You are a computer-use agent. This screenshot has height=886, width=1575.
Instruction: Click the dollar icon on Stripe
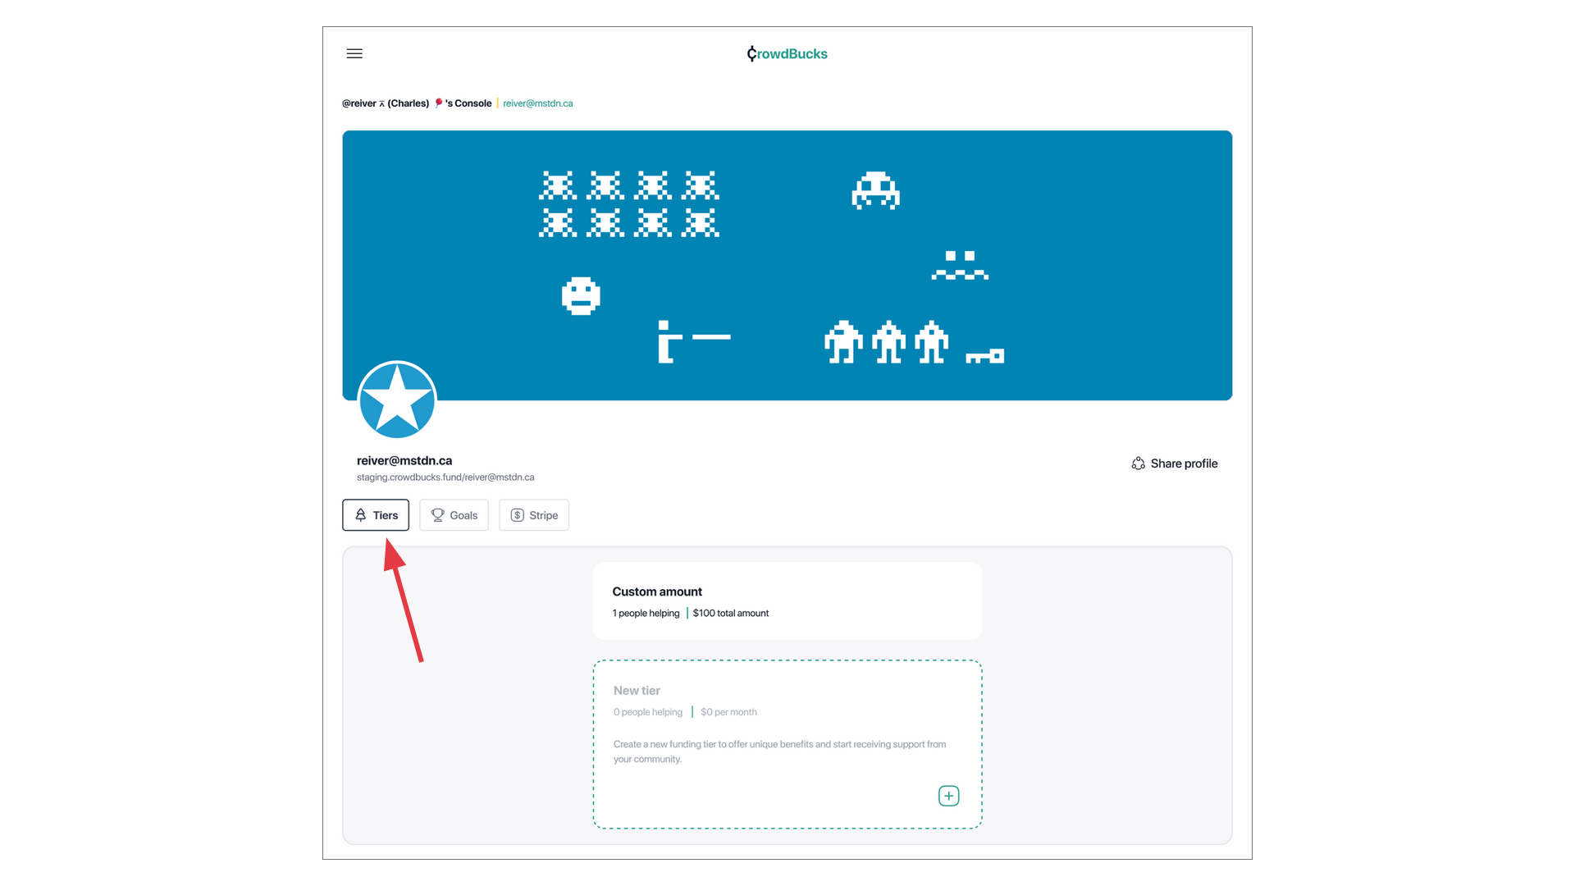click(x=517, y=515)
